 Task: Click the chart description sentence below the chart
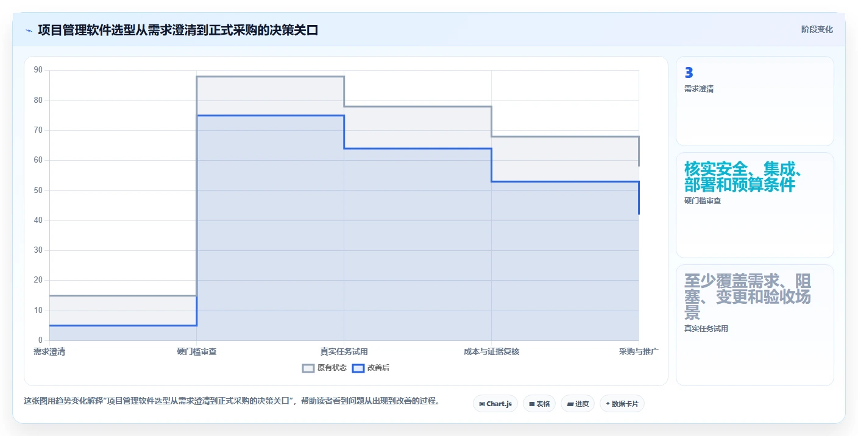click(x=232, y=401)
